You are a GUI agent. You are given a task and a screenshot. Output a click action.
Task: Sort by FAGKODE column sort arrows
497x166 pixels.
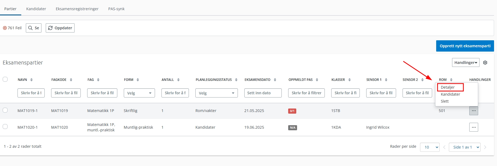(x=71, y=80)
